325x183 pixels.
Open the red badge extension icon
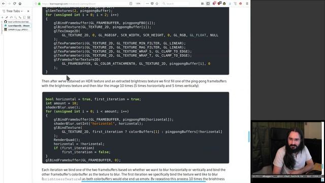coord(219,4)
